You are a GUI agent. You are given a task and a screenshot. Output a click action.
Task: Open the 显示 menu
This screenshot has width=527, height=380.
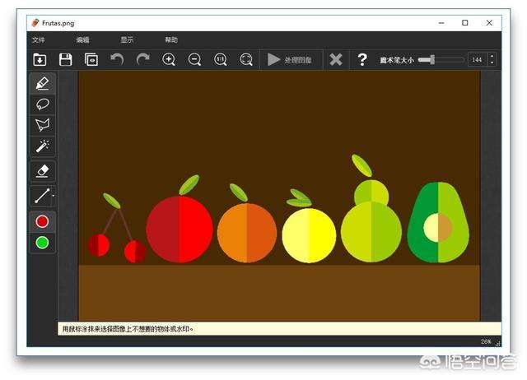pyautogui.click(x=127, y=40)
